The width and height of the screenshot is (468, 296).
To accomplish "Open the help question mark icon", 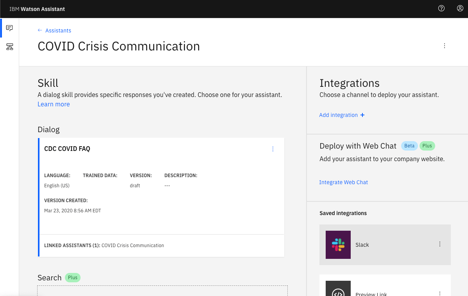I will point(441,8).
